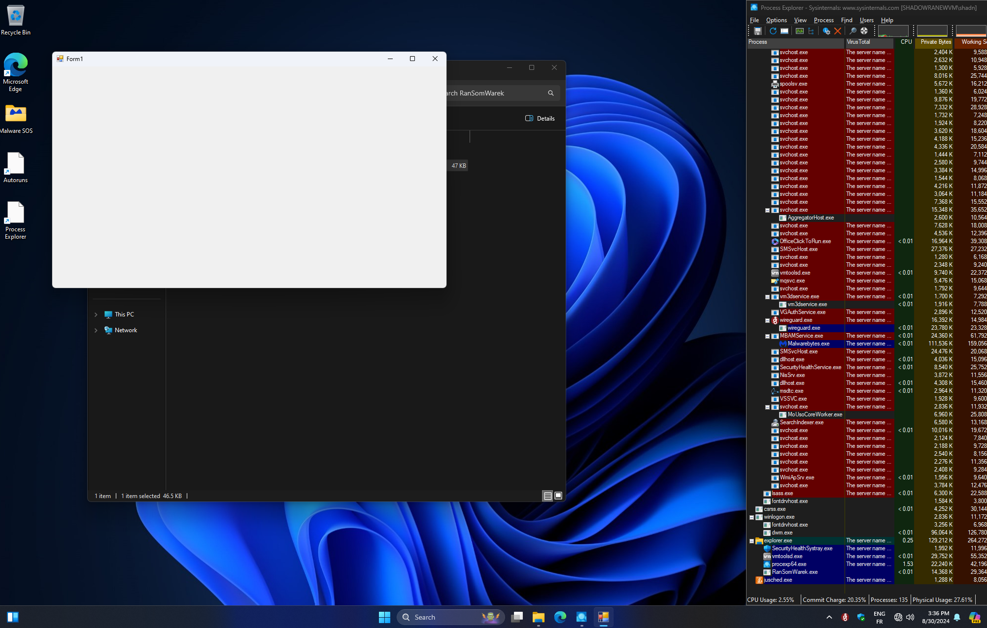Toggle the Details pane button

point(540,118)
